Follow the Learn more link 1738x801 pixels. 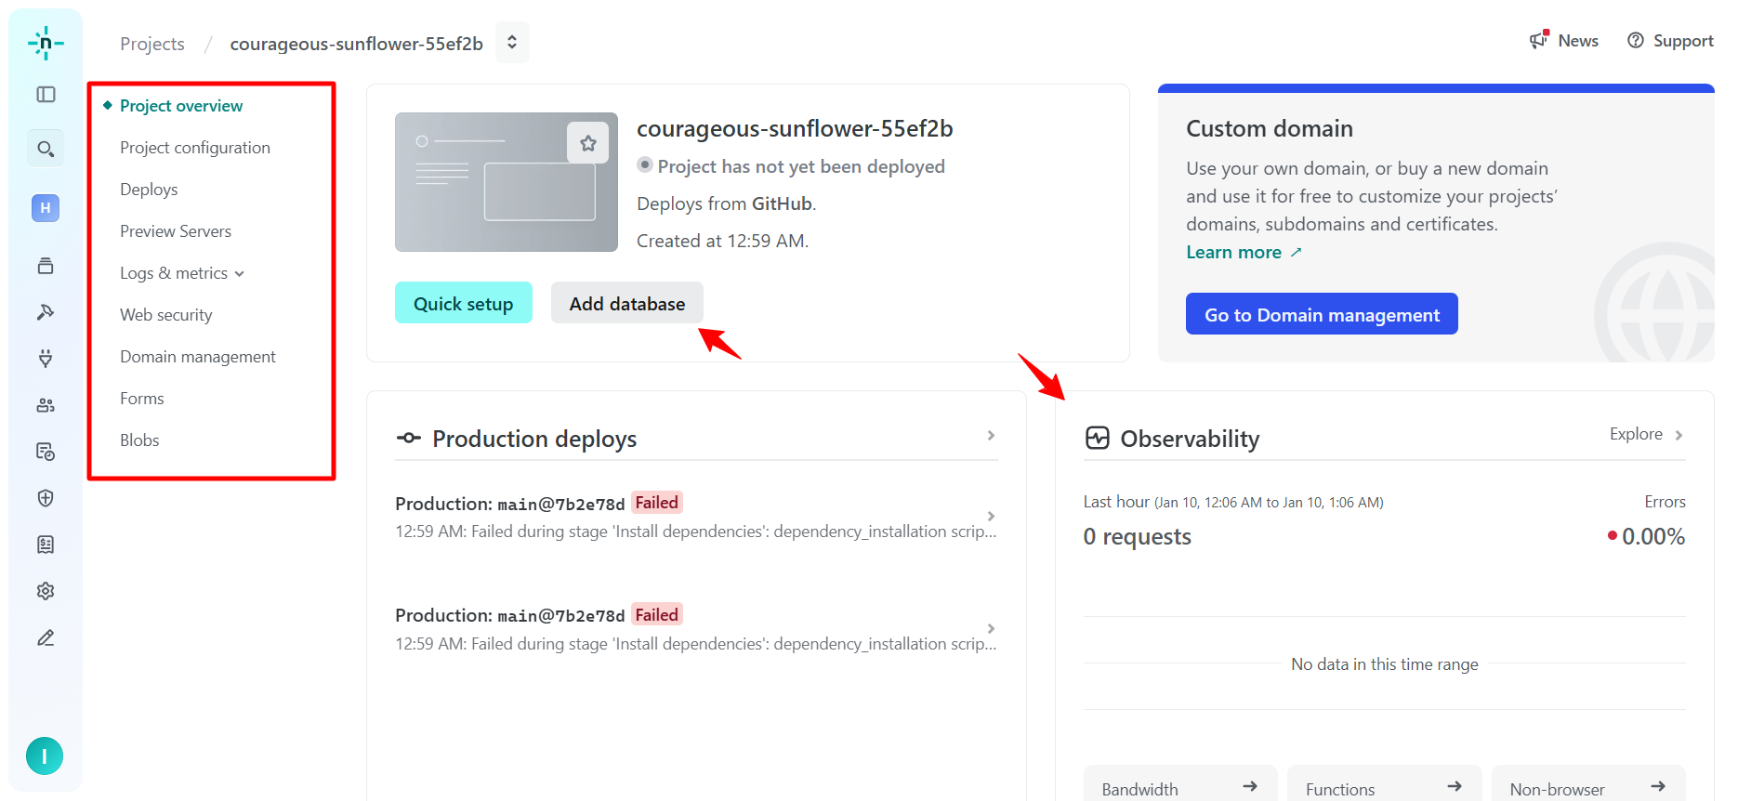click(1244, 252)
